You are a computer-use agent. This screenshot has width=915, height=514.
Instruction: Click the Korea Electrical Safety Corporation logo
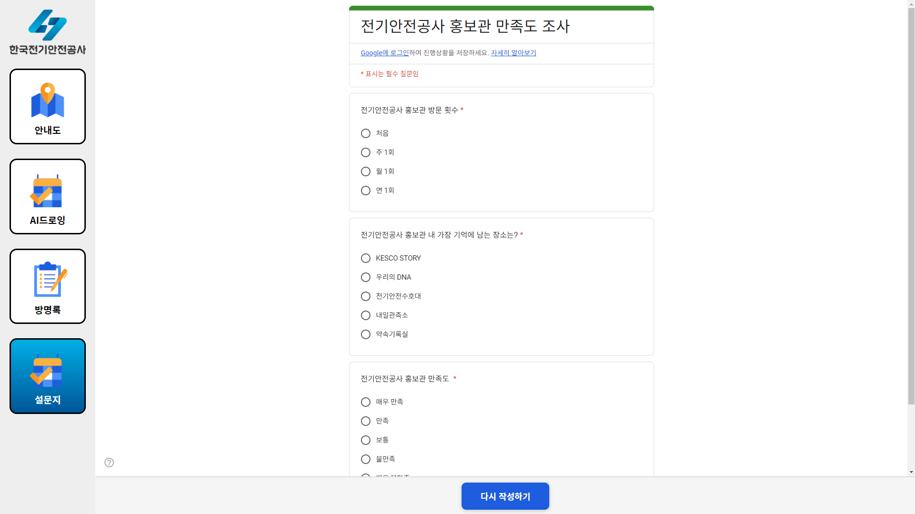[48, 32]
